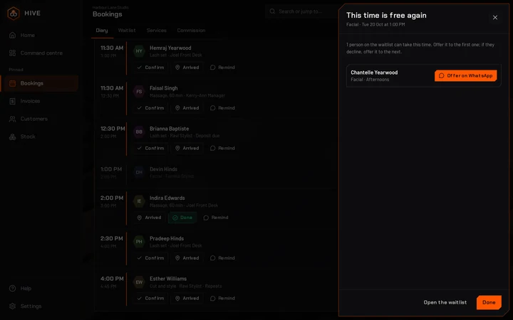Toggle Done for Indira Edwards
The image size is (513, 320).
(182, 218)
